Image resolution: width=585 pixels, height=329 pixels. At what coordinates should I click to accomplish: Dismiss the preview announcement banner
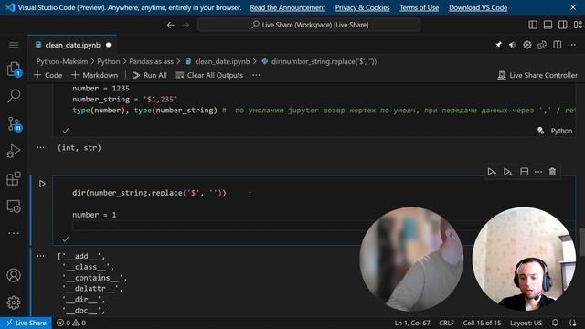click(573, 7)
